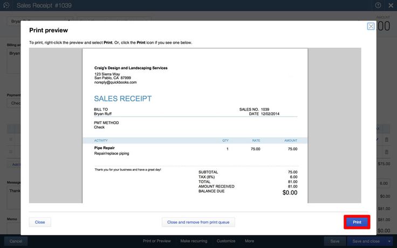
Task: Click the SUBTOTAL label in preview
Action: 208,172
